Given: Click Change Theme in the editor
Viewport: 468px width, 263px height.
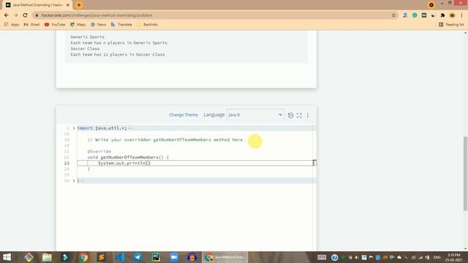Looking at the screenshot, I should [184, 115].
